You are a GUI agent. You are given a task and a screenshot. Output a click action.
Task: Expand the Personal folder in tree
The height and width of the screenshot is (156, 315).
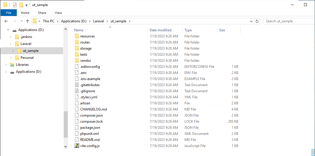pos(11,58)
